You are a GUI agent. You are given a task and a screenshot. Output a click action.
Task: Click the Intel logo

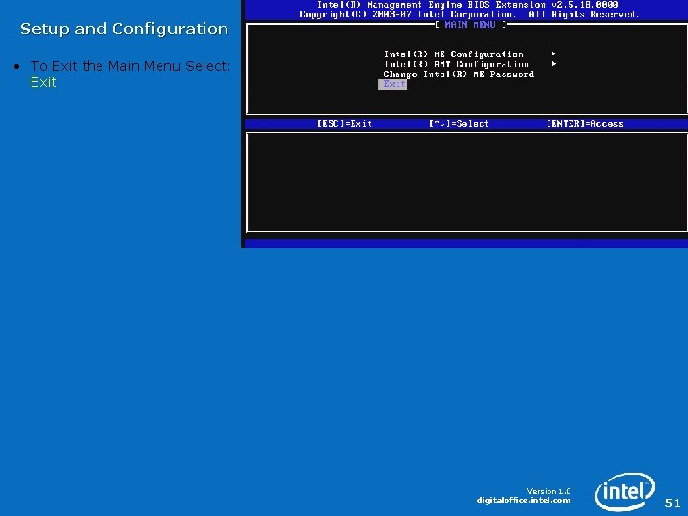point(625,492)
